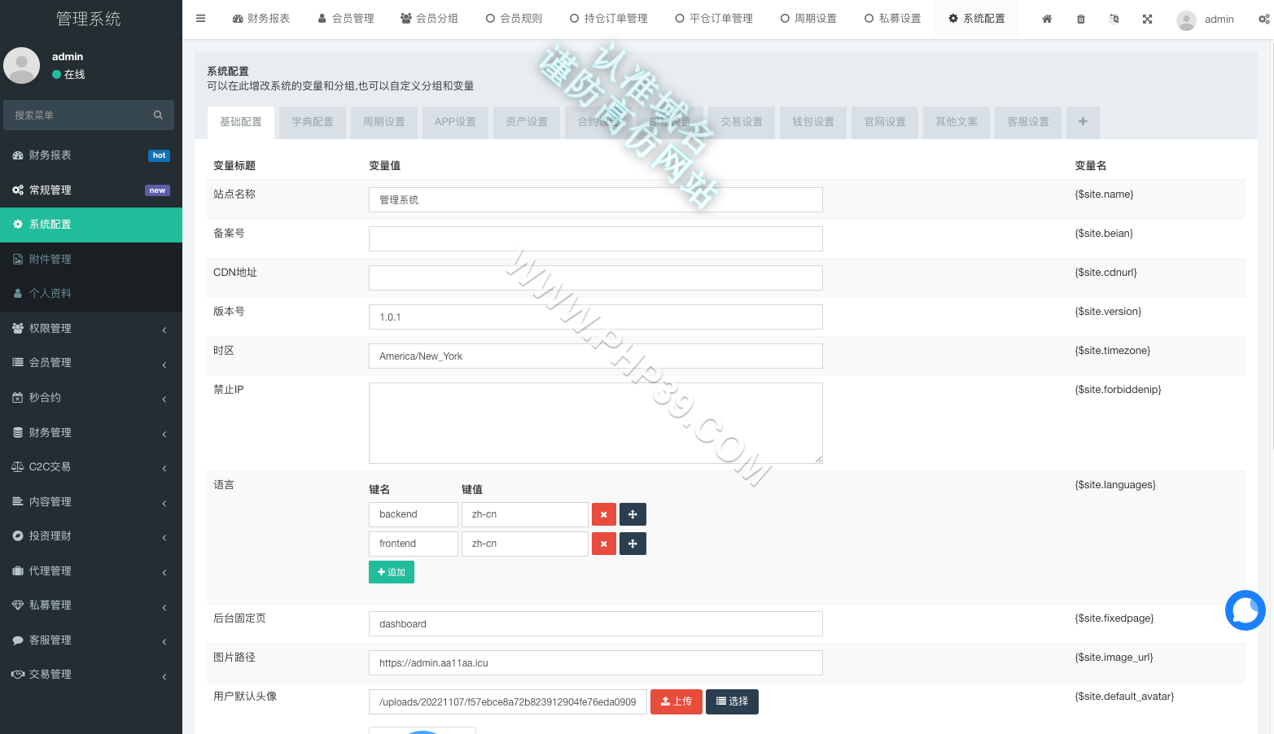Click the 选择 button for avatar
Viewport: 1274px width, 734px height.
(x=732, y=701)
